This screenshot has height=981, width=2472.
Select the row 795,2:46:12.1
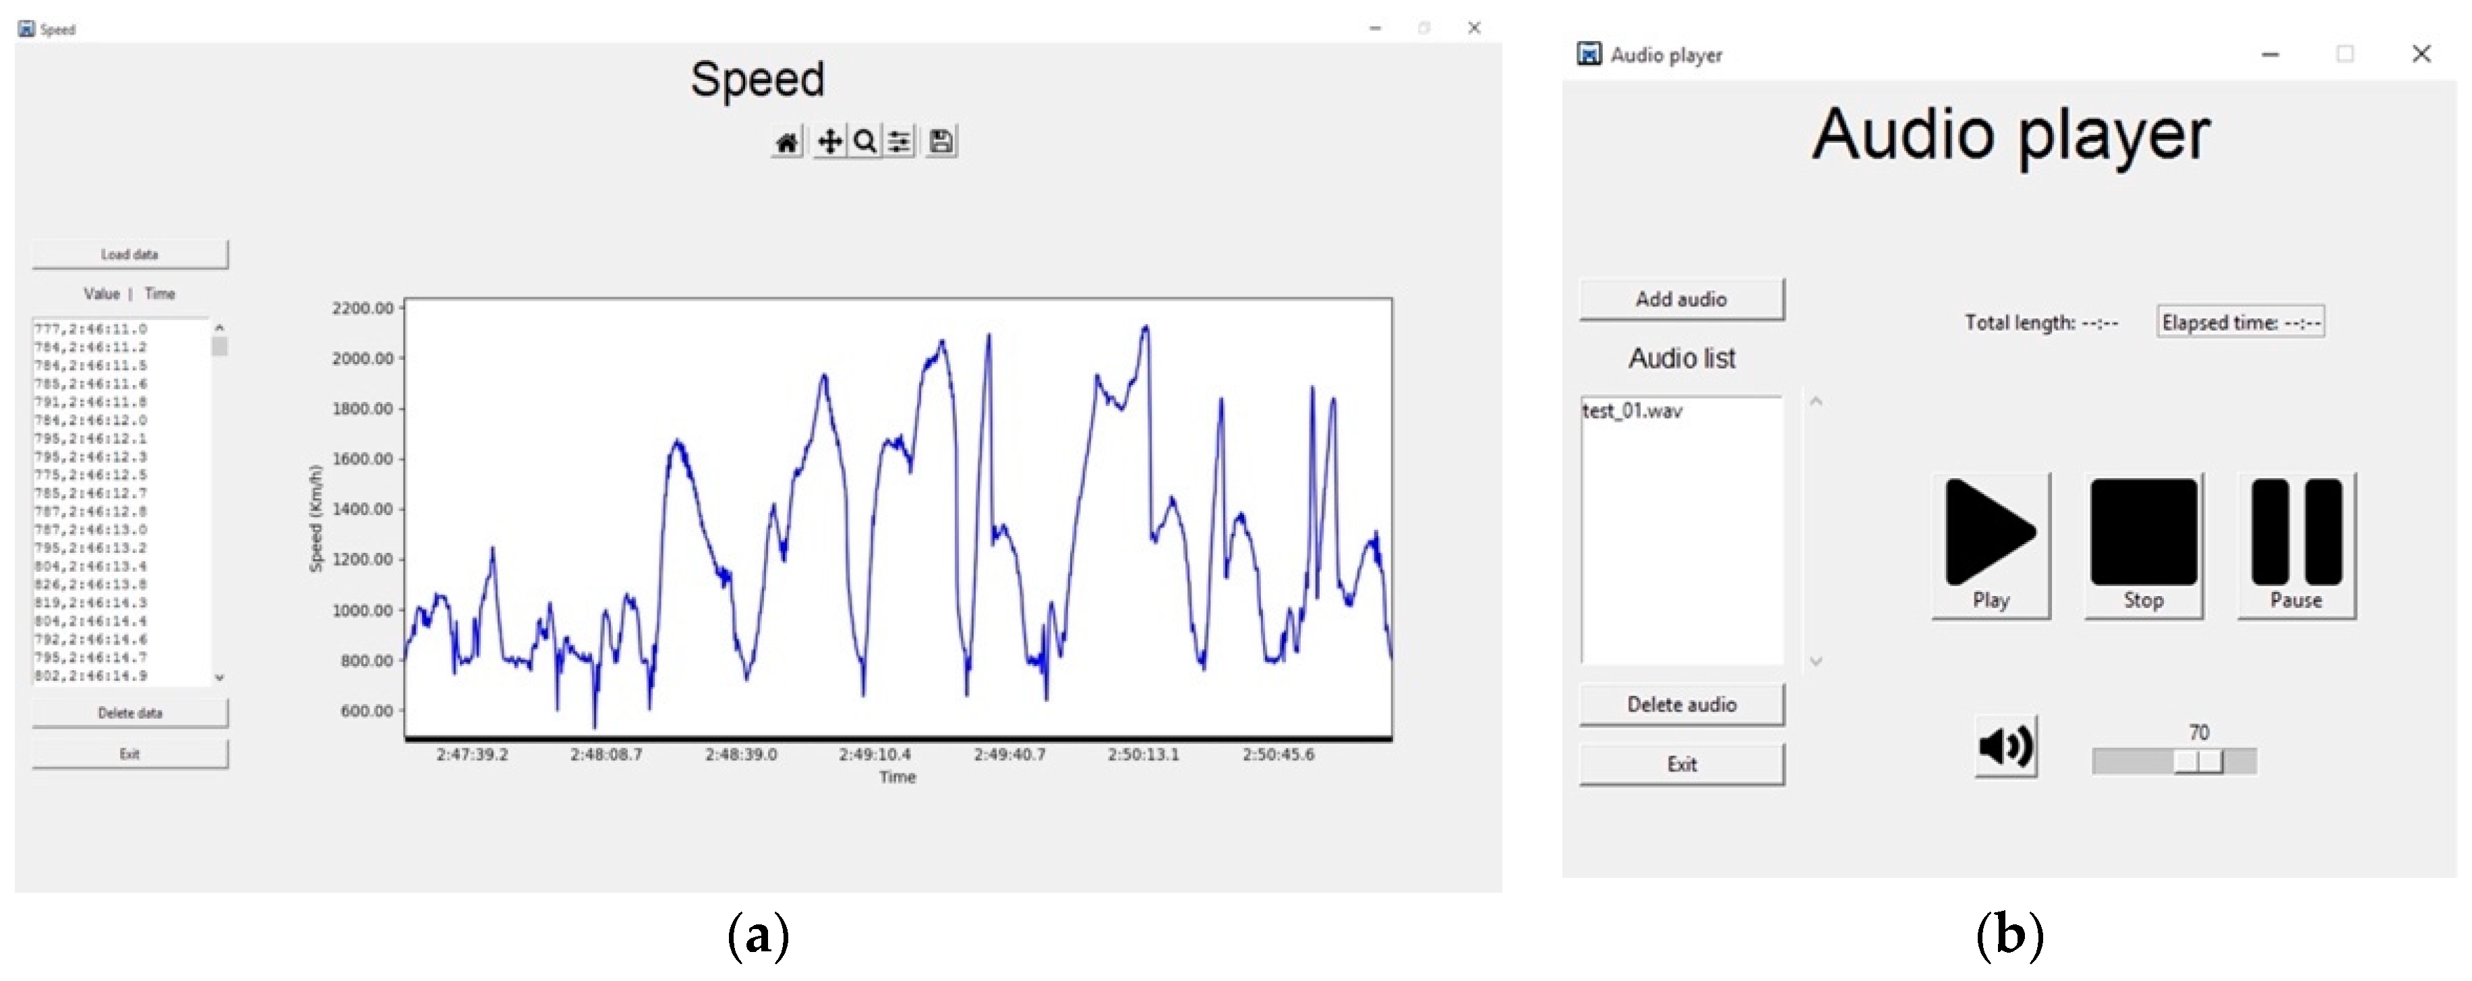[91, 439]
